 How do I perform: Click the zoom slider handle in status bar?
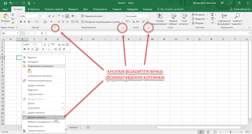coord(231,132)
